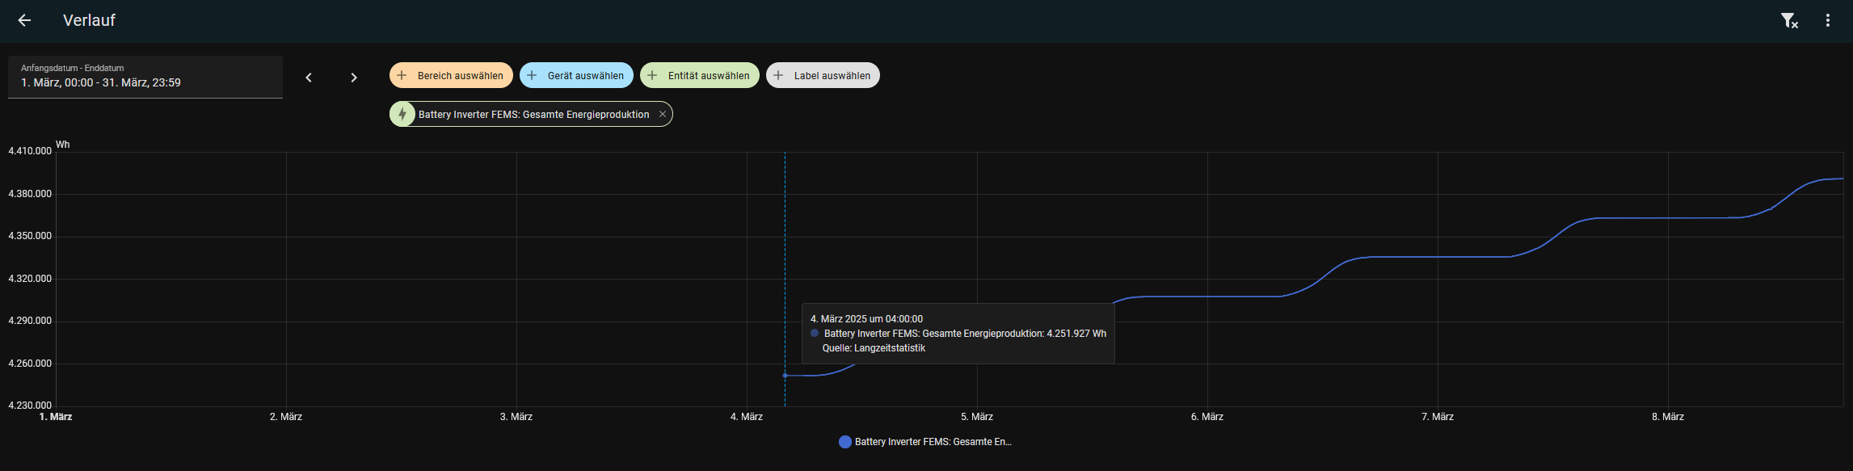Click the 8. März axis label
The width and height of the screenshot is (1853, 471).
1668,417
